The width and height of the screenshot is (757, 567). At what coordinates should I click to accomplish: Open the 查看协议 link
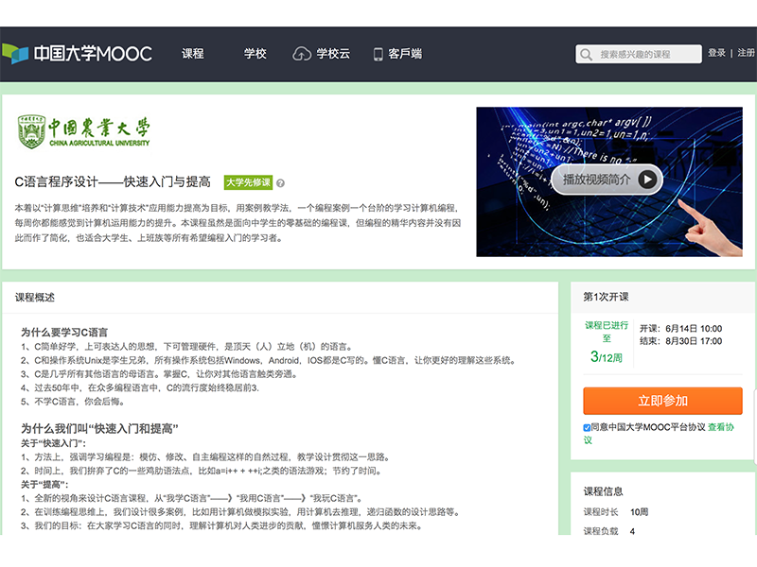[x=720, y=427]
